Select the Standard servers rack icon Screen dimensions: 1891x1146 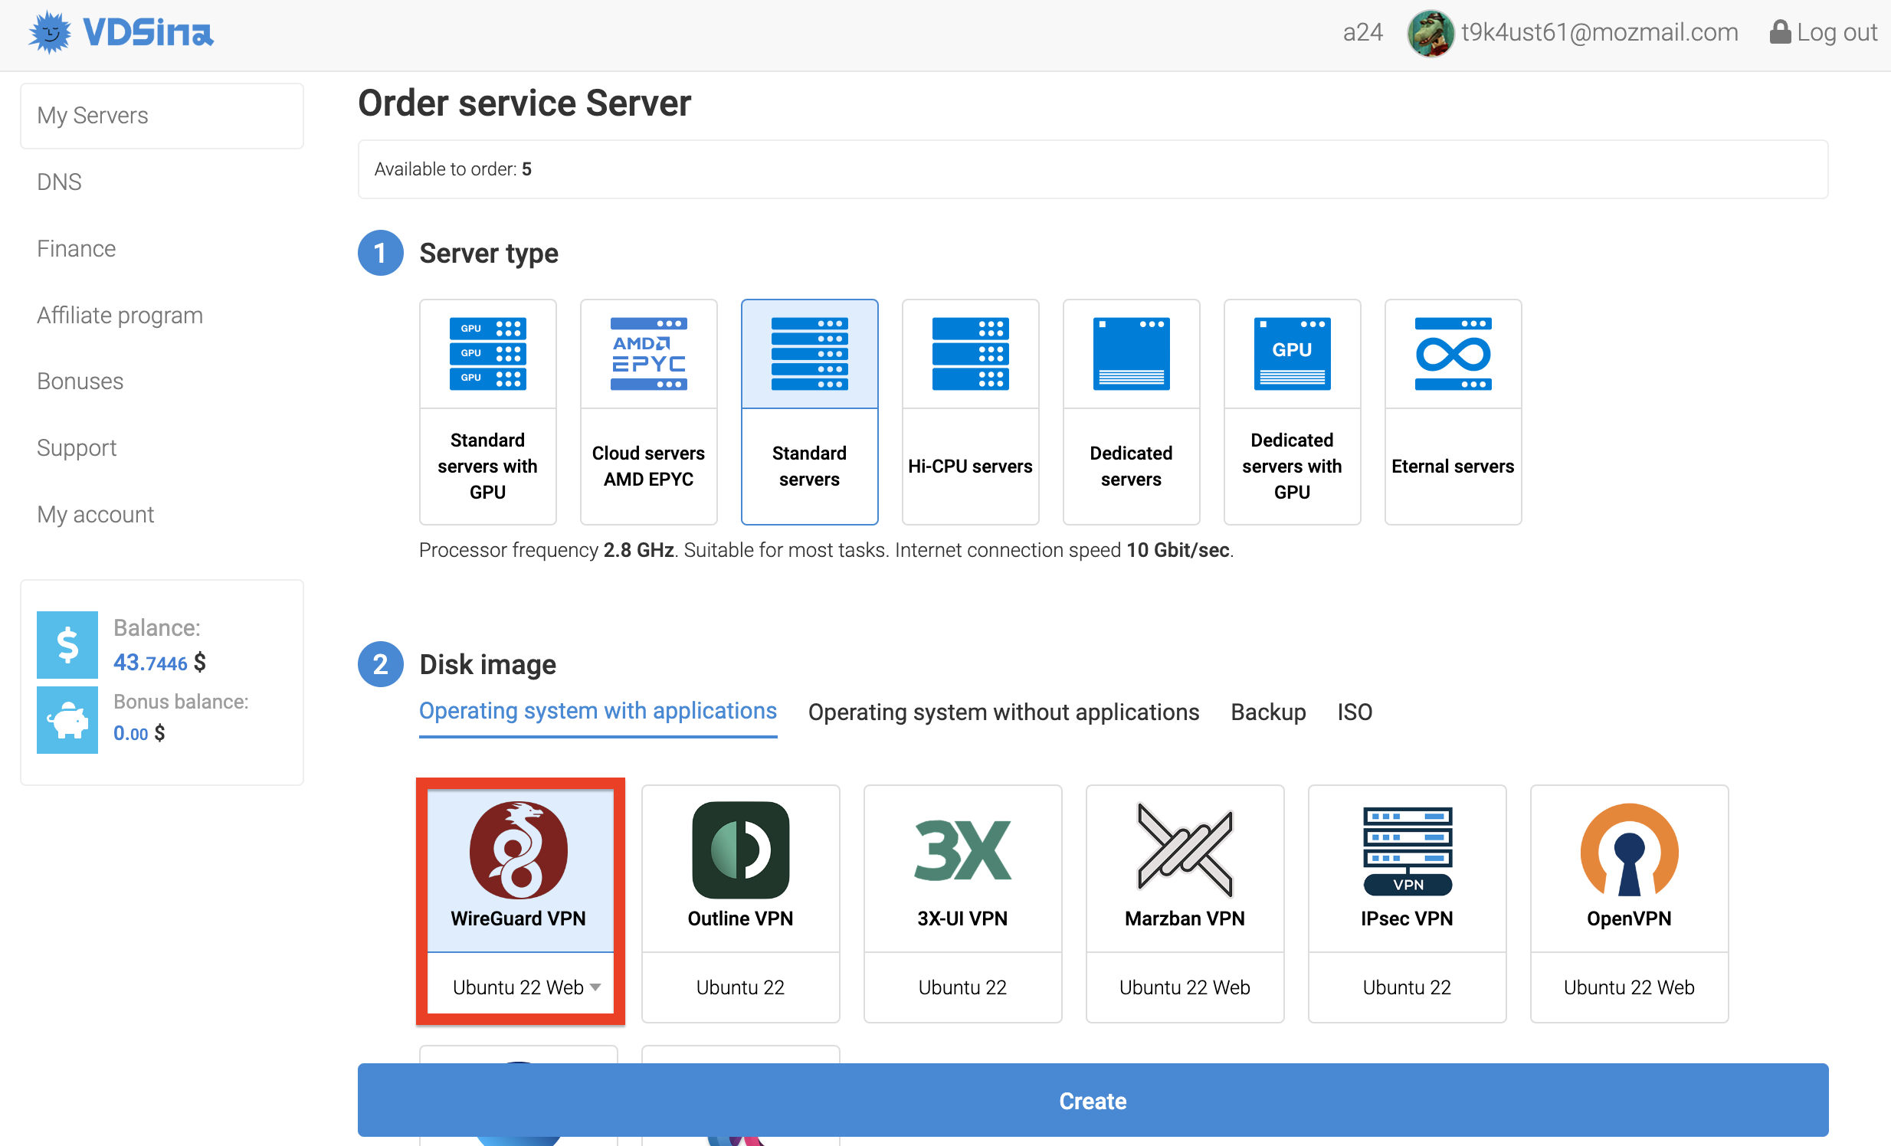point(809,354)
